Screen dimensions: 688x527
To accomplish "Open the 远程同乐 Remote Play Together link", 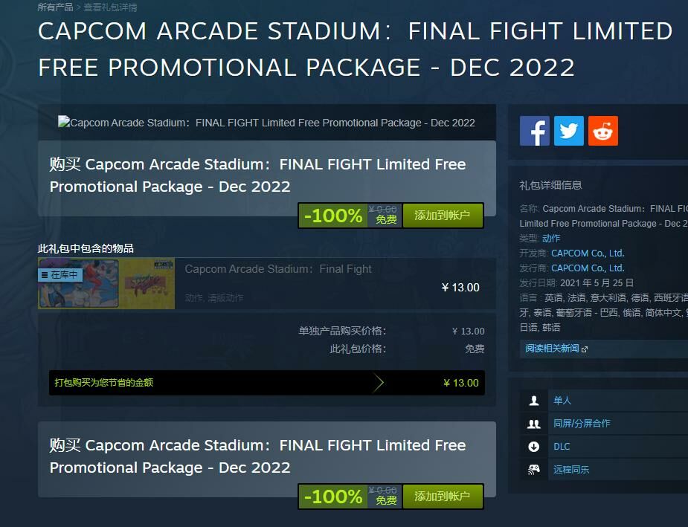I will [x=570, y=470].
